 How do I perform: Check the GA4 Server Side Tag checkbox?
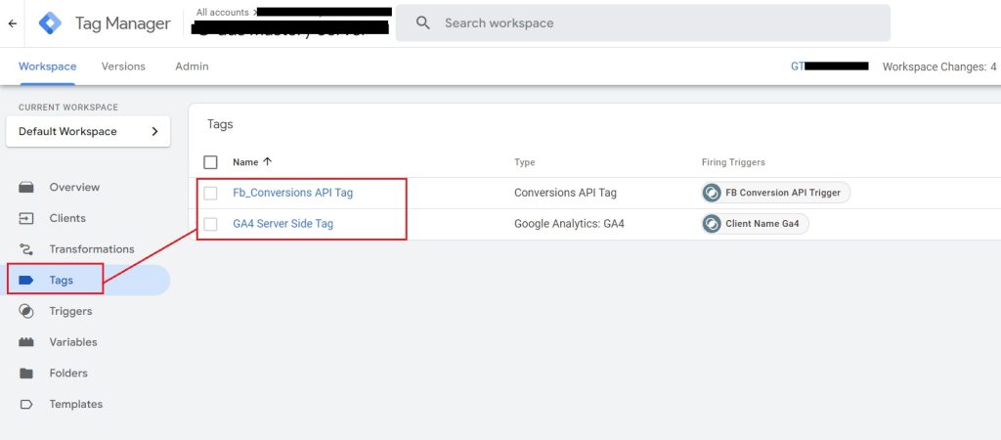[x=211, y=224]
